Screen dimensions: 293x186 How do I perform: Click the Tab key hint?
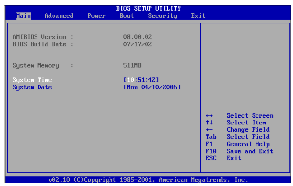coord(211,137)
